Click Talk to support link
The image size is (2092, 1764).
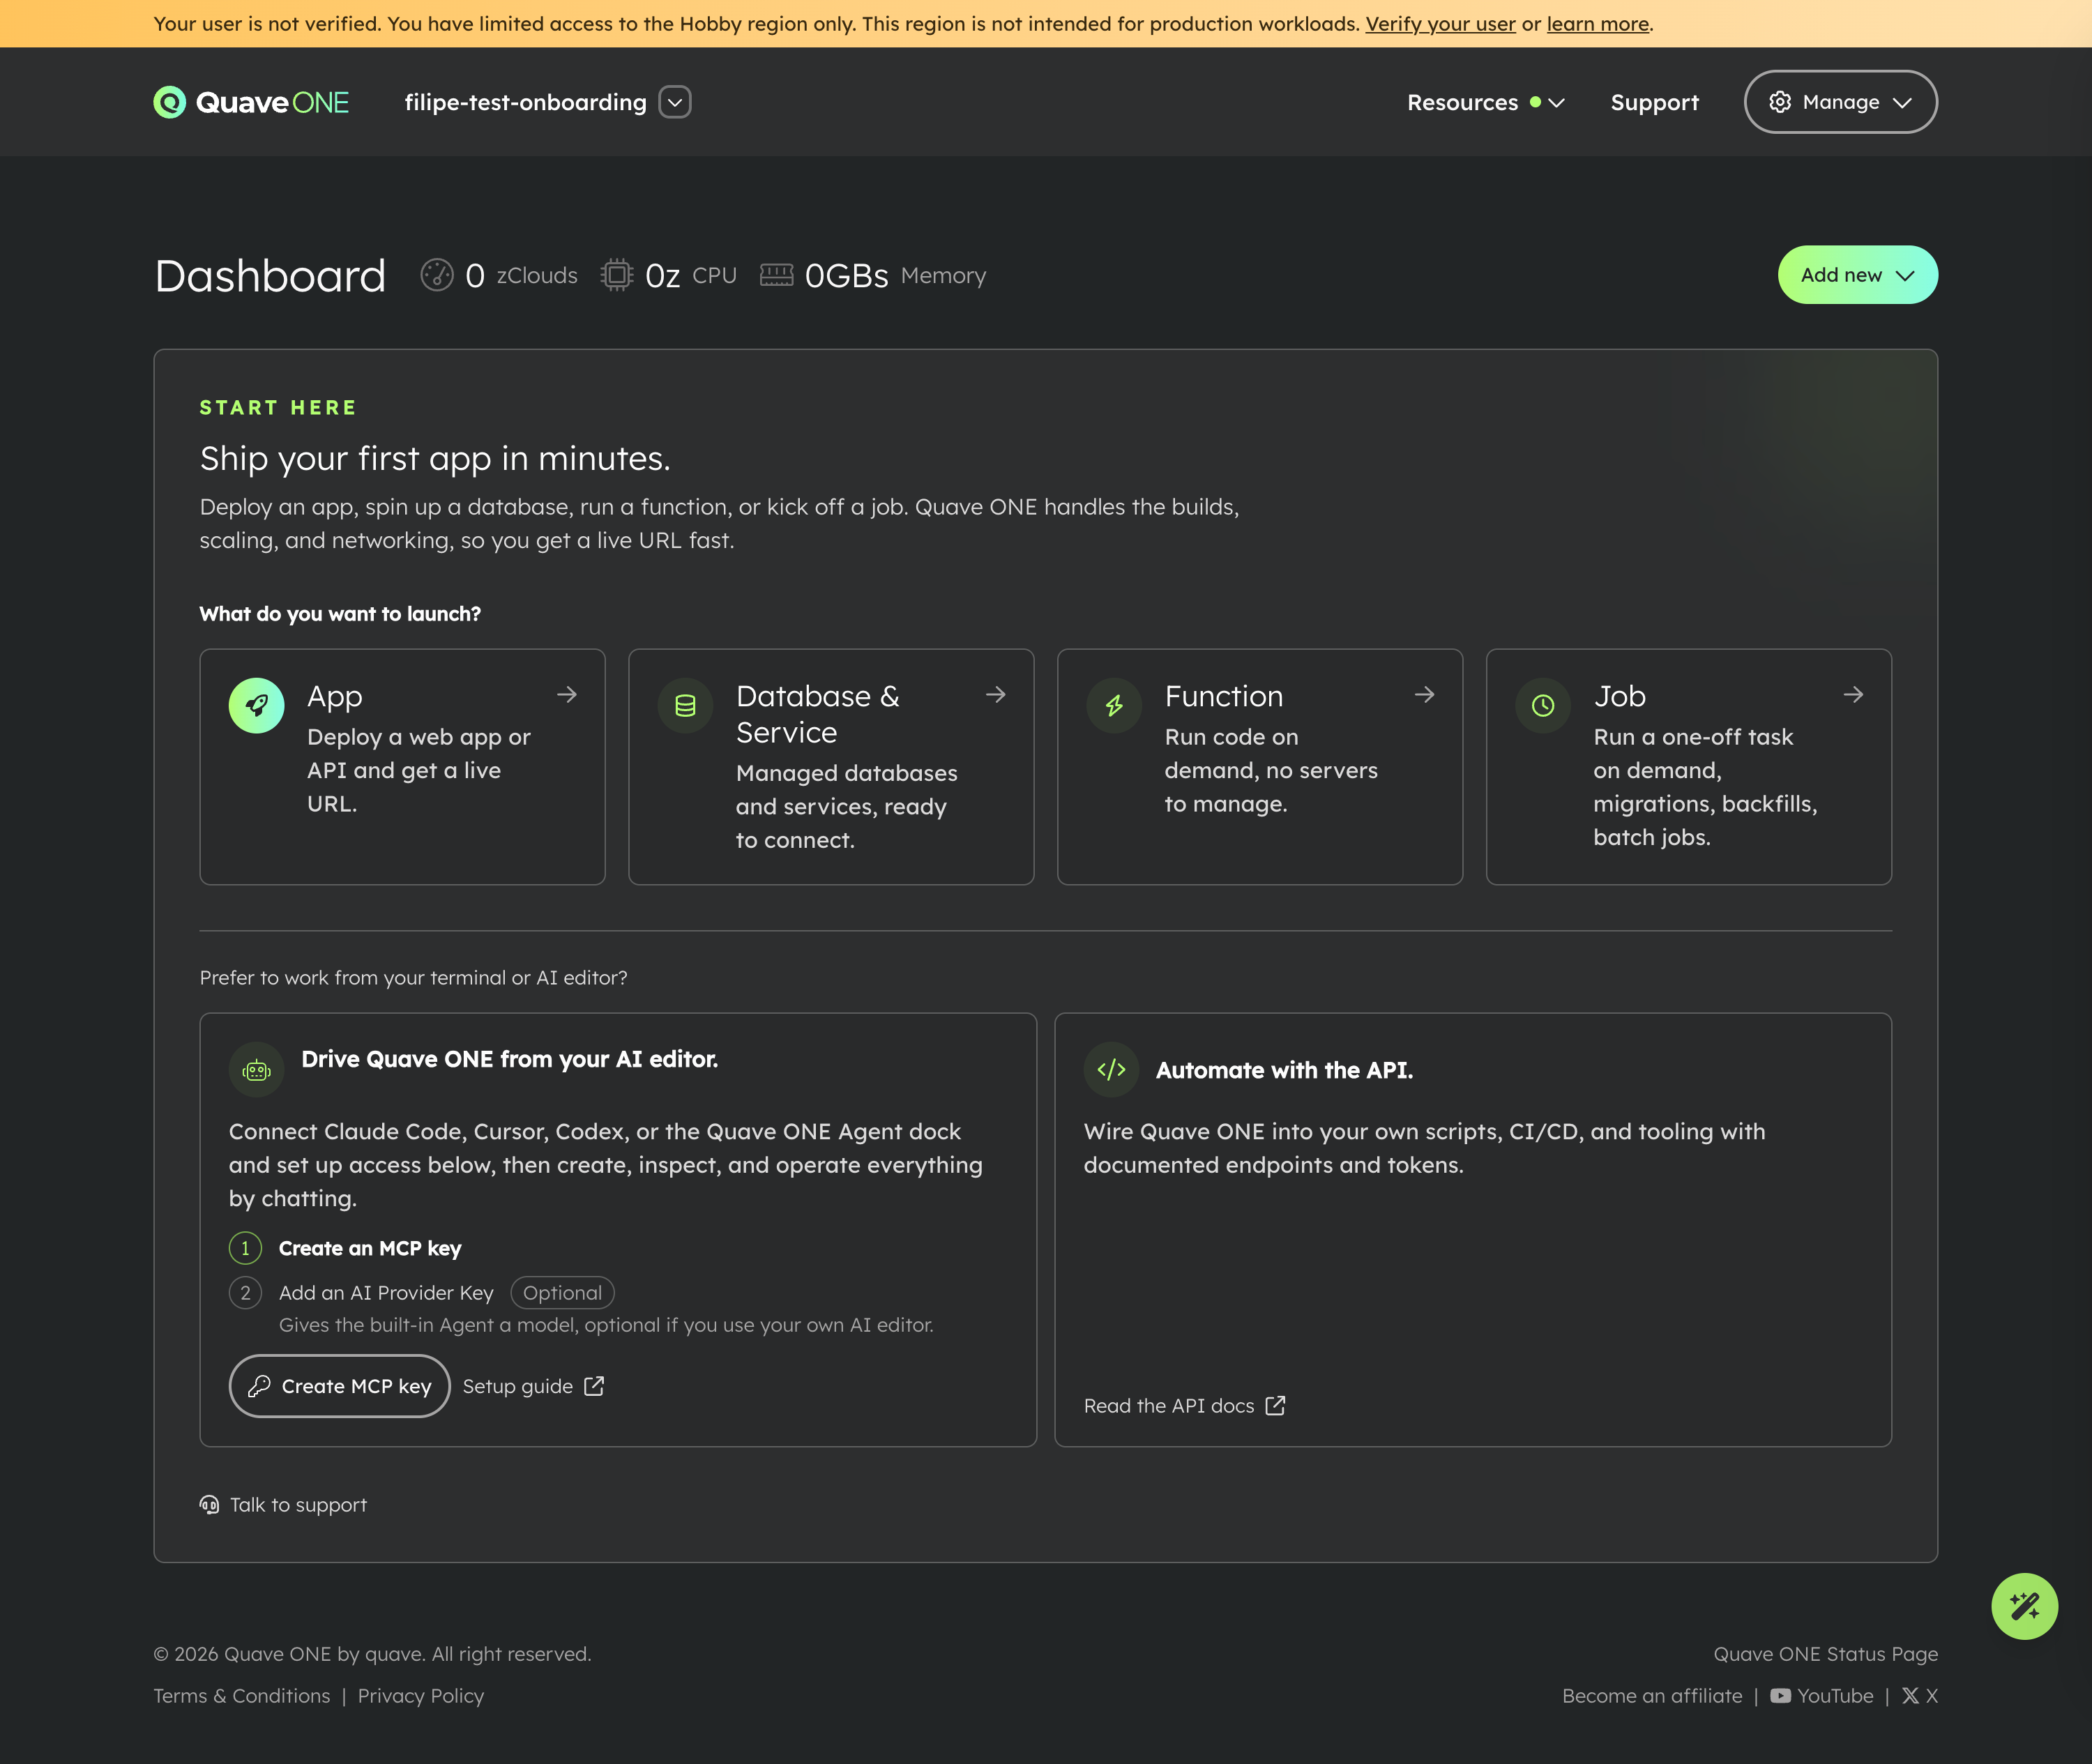pos(283,1505)
